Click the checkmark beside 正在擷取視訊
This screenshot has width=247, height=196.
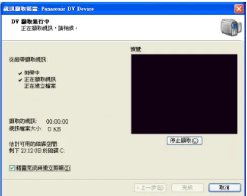20,80
